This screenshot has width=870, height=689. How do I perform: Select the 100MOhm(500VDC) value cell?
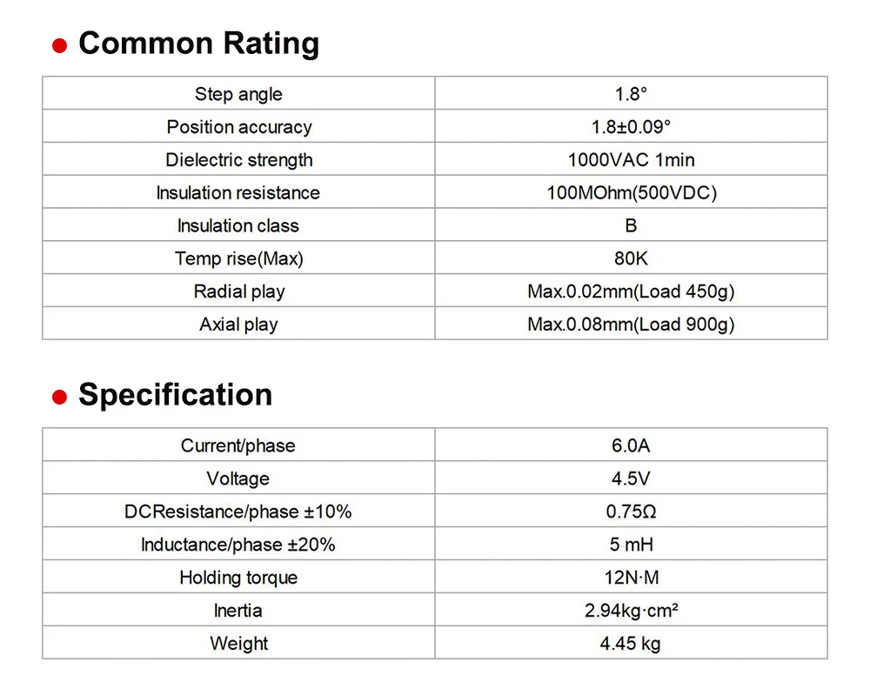pyautogui.click(x=631, y=193)
